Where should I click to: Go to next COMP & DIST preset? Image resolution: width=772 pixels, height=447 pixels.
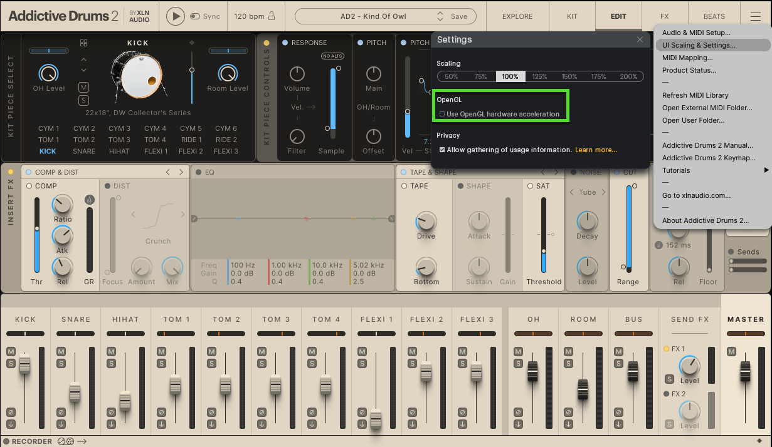181,172
